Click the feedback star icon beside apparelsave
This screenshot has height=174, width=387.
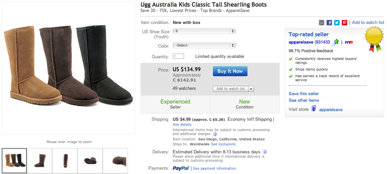pyautogui.click(x=336, y=42)
